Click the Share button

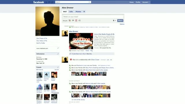tap(120, 21)
